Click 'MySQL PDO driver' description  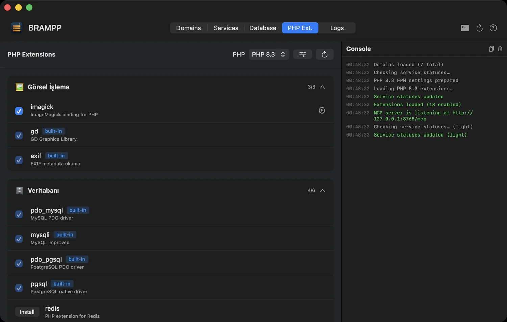(52, 218)
